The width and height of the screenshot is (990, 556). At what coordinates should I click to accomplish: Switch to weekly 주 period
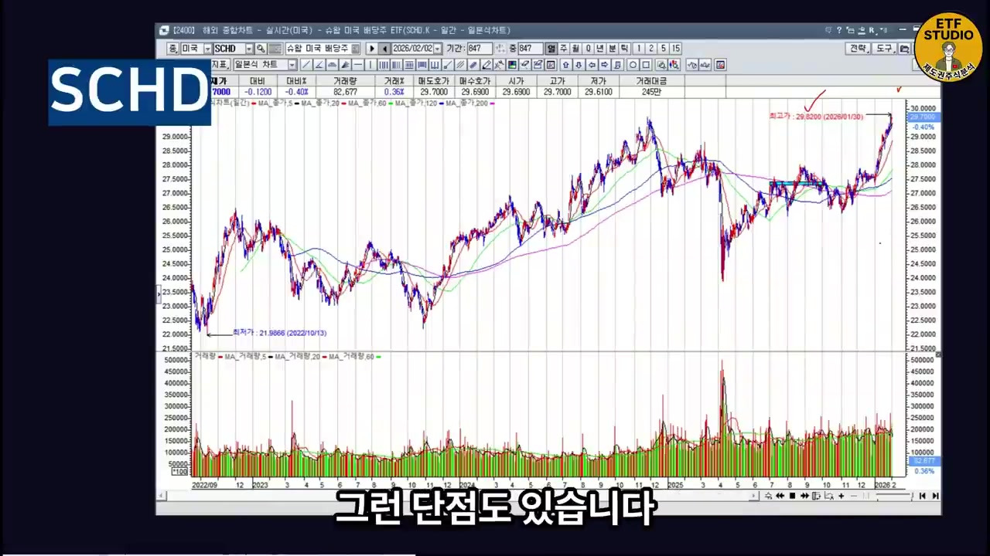563,49
